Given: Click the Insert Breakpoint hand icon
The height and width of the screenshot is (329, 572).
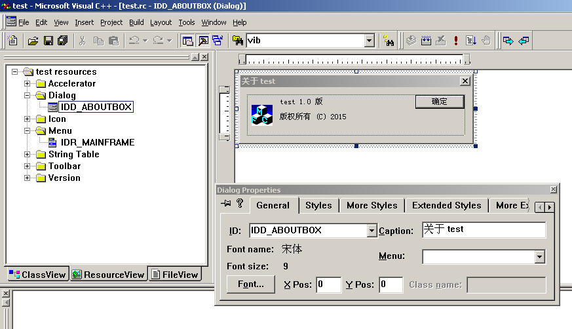Looking at the screenshot, I should [x=486, y=41].
